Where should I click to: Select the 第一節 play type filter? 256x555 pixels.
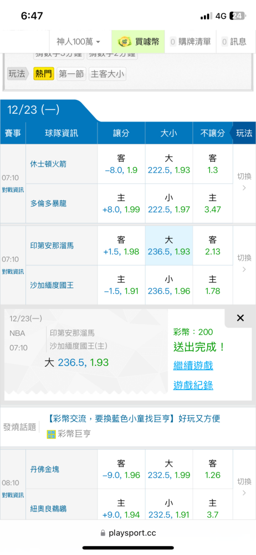(71, 74)
